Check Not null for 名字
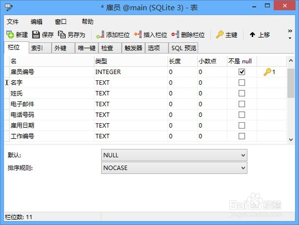The height and width of the screenshot is (225, 299). click(242, 83)
